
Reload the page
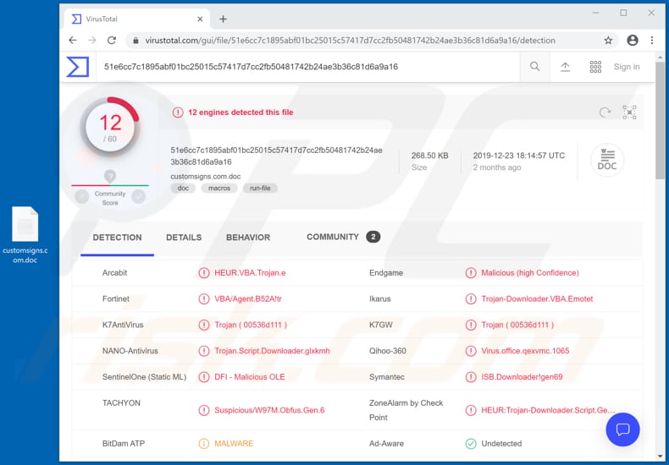pos(112,40)
